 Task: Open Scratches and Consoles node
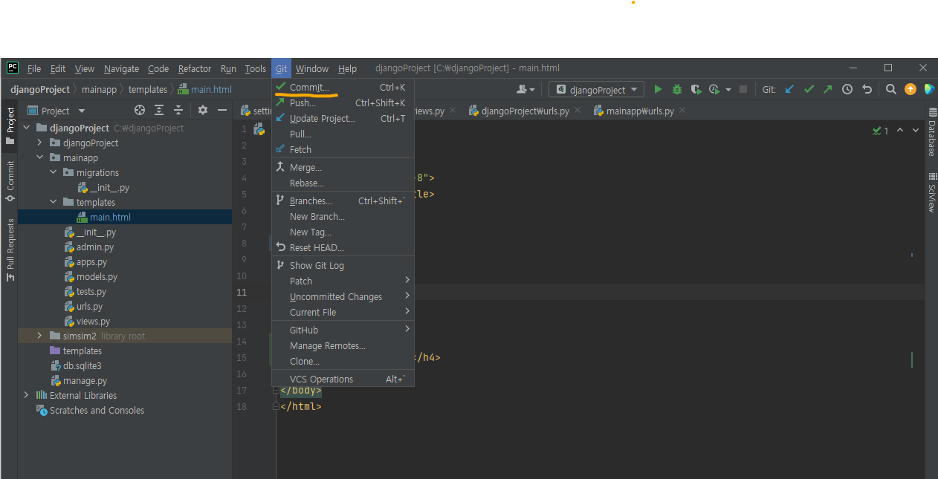click(97, 410)
